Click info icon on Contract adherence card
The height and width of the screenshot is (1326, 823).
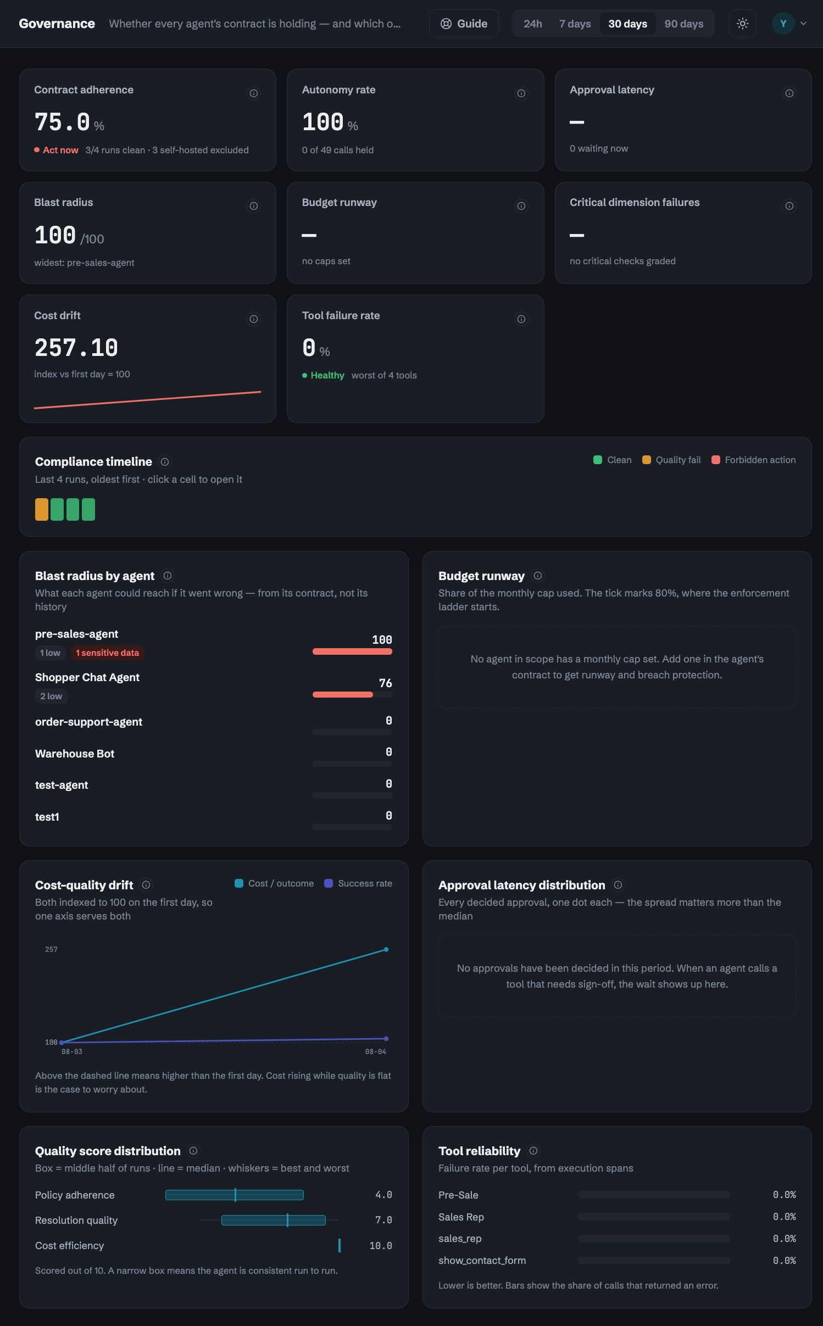pyautogui.click(x=254, y=93)
